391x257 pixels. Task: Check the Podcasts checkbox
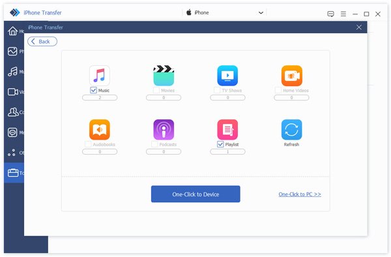click(x=154, y=144)
